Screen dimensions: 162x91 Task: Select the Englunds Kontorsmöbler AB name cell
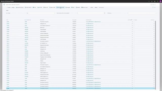coord(45,55)
